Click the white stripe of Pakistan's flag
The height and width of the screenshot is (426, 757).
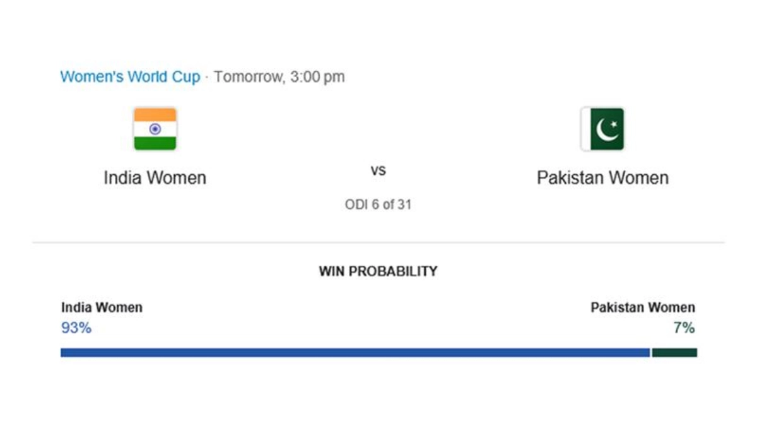[585, 129]
